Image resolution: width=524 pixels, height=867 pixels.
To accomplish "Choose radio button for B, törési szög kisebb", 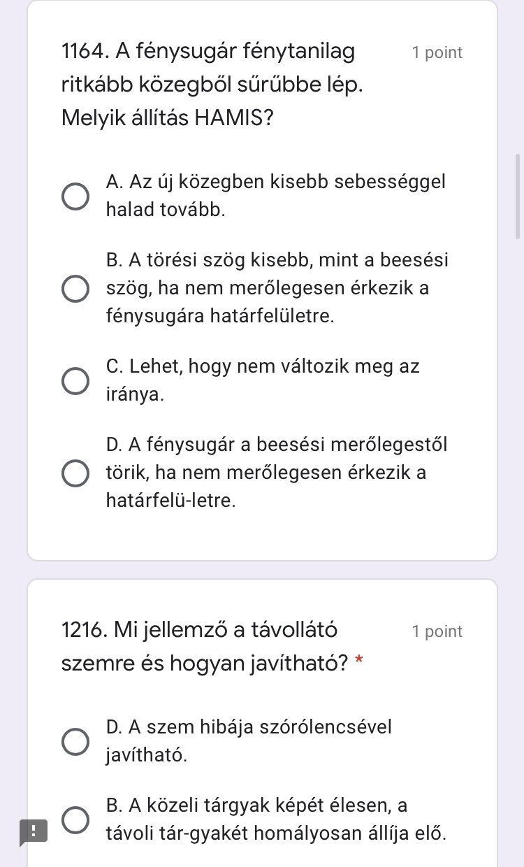I will click(75, 289).
